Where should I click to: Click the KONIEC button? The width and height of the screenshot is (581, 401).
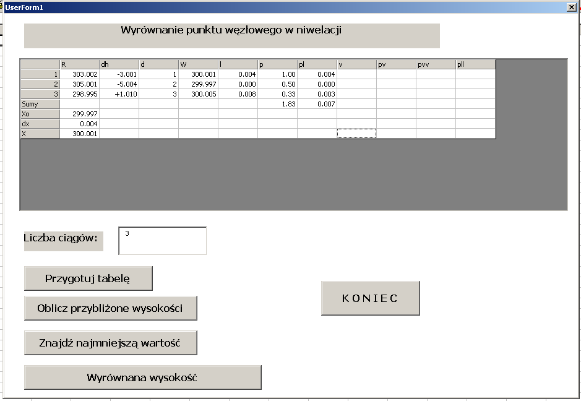click(371, 298)
